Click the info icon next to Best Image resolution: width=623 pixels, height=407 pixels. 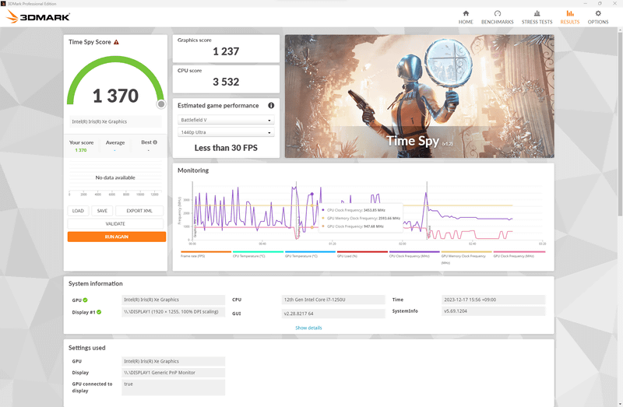click(155, 142)
